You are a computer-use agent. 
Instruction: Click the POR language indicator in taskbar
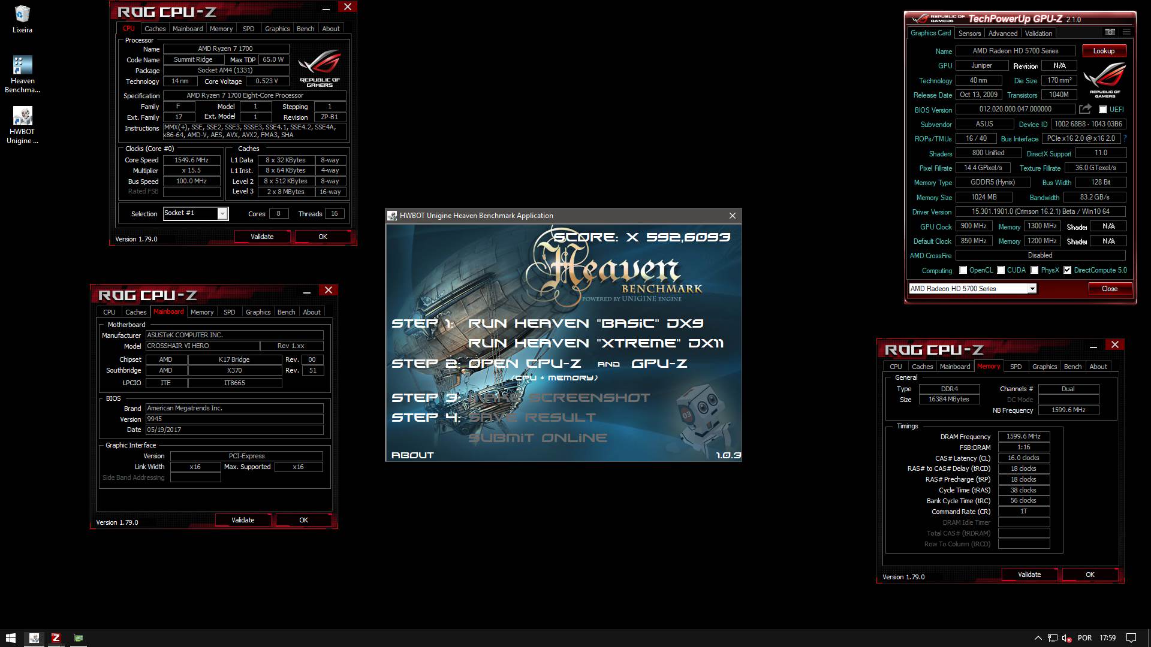pos(1084,638)
